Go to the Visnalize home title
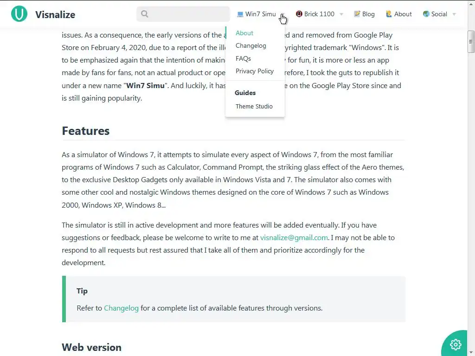Viewport: 475px width, 356px height. click(x=55, y=14)
